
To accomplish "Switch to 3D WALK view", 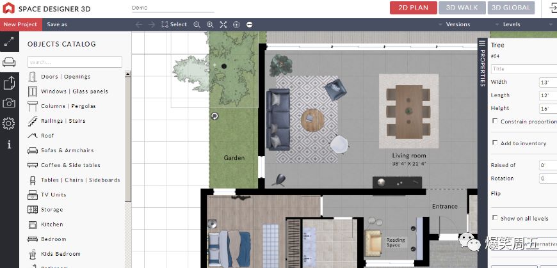I will 462,8.
